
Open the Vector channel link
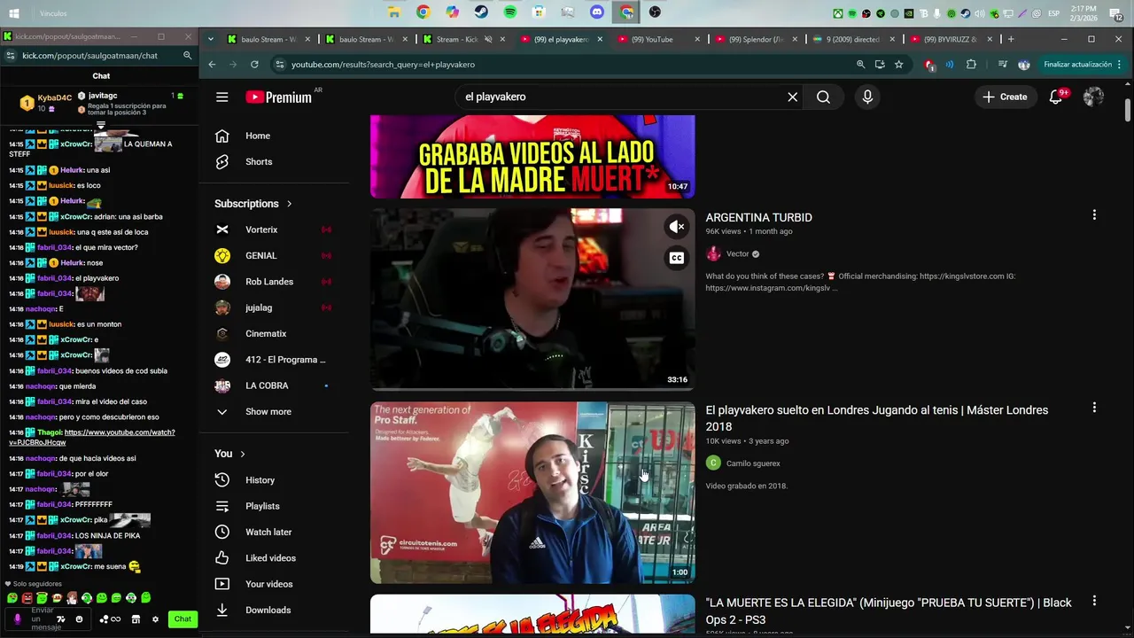tap(738, 254)
